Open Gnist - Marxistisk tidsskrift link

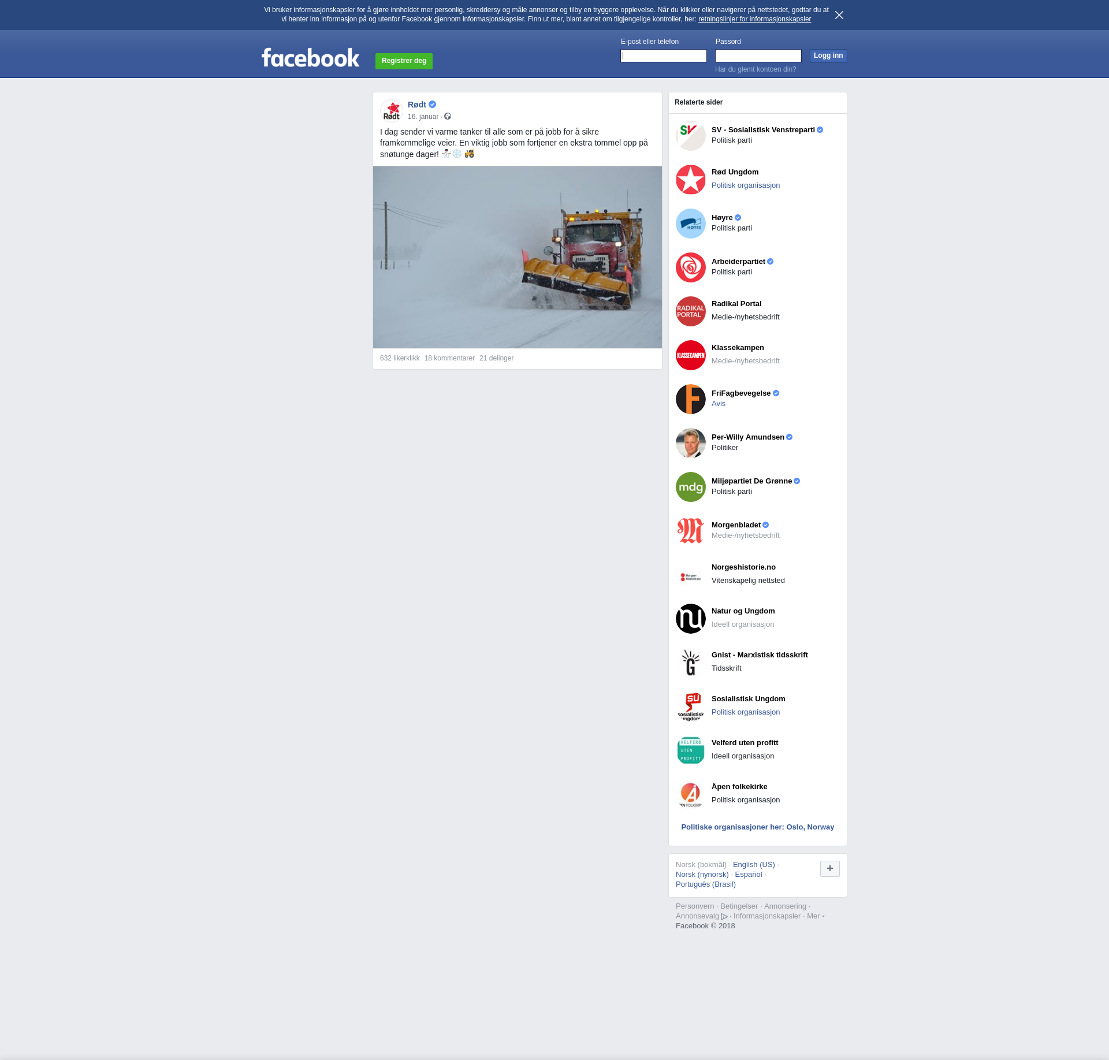760,655
